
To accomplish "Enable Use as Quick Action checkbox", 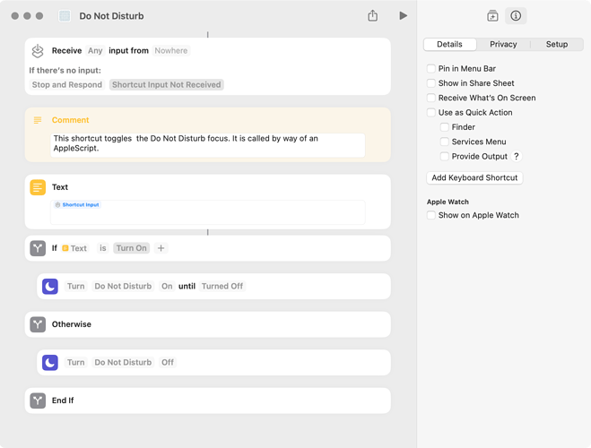I will pyautogui.click(x=431, y=113).
